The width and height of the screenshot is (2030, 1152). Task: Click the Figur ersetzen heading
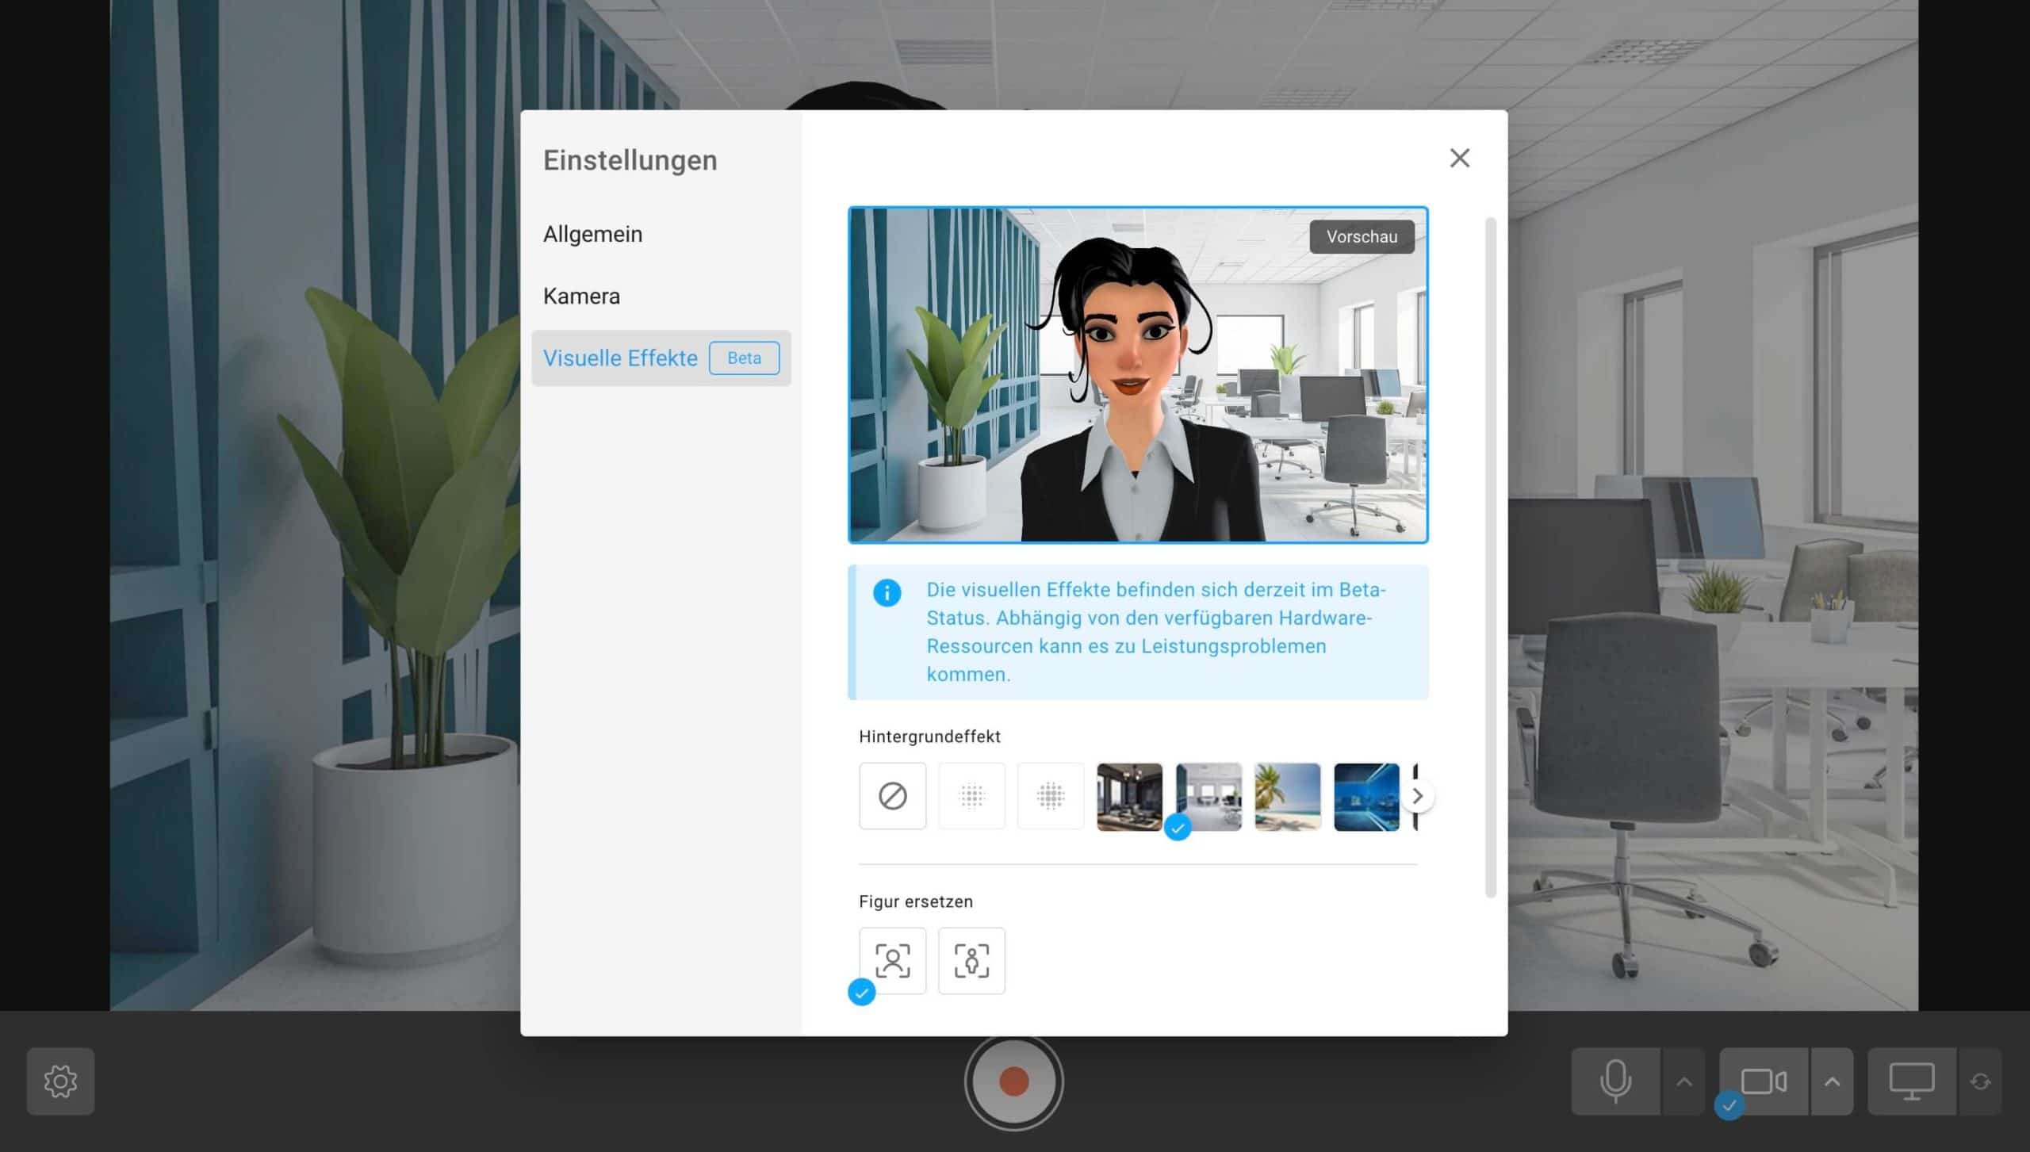pyautogui.click(x=916, y=901)
